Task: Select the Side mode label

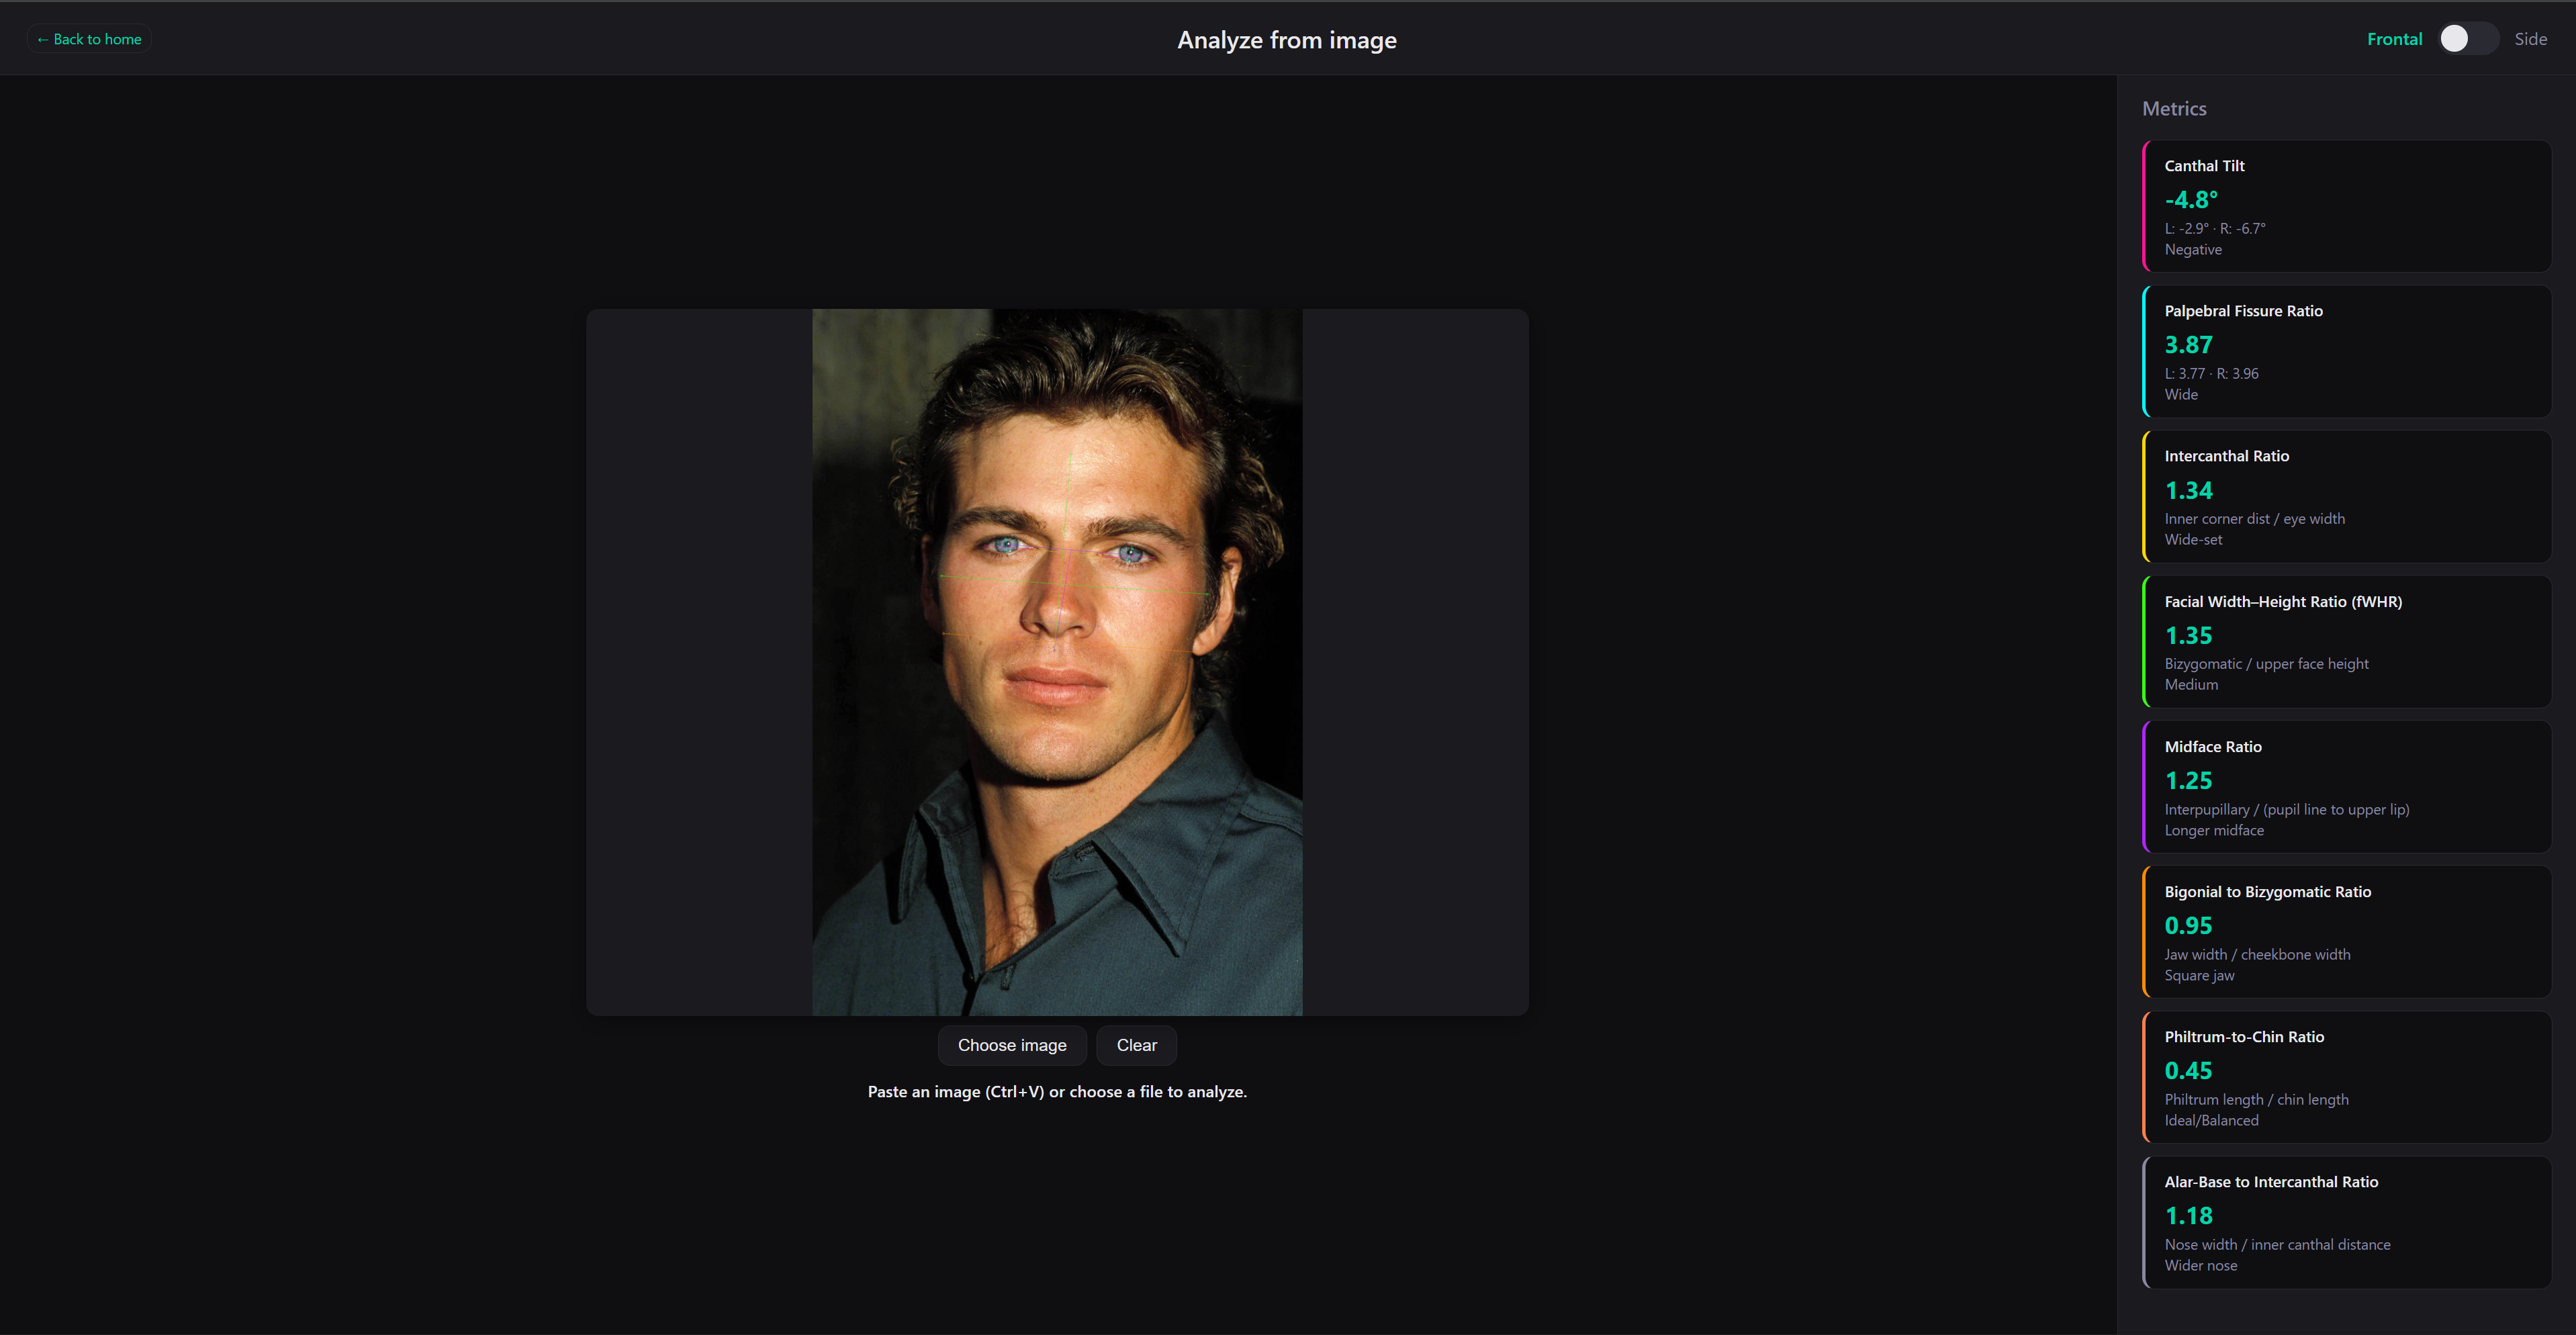Action: point(2530,39)
